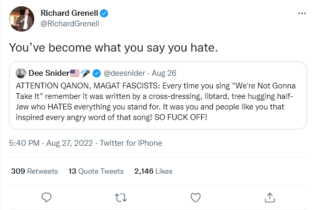Open the @deesnider handle link

(x=124, y=73)
